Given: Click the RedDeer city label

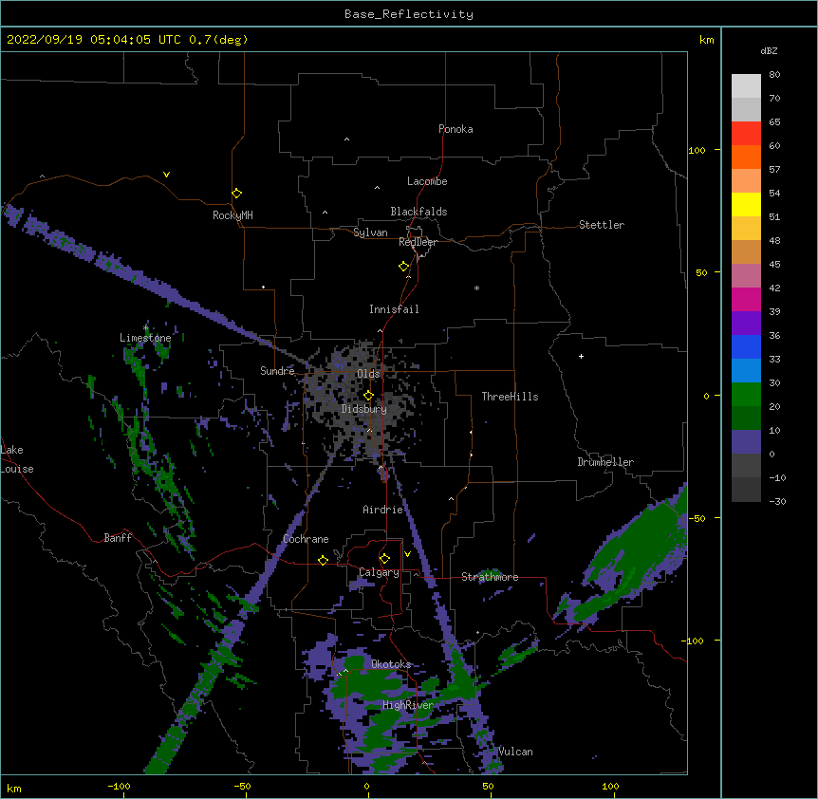Looking at the screenshot, I should click(x=418, y=242).
